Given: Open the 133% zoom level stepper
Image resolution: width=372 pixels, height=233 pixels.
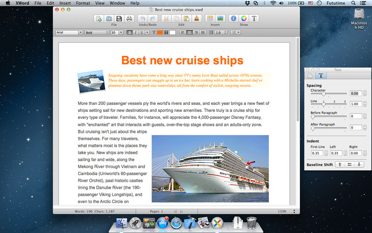Looking at the screenshot, I should (x=294, y=212).
